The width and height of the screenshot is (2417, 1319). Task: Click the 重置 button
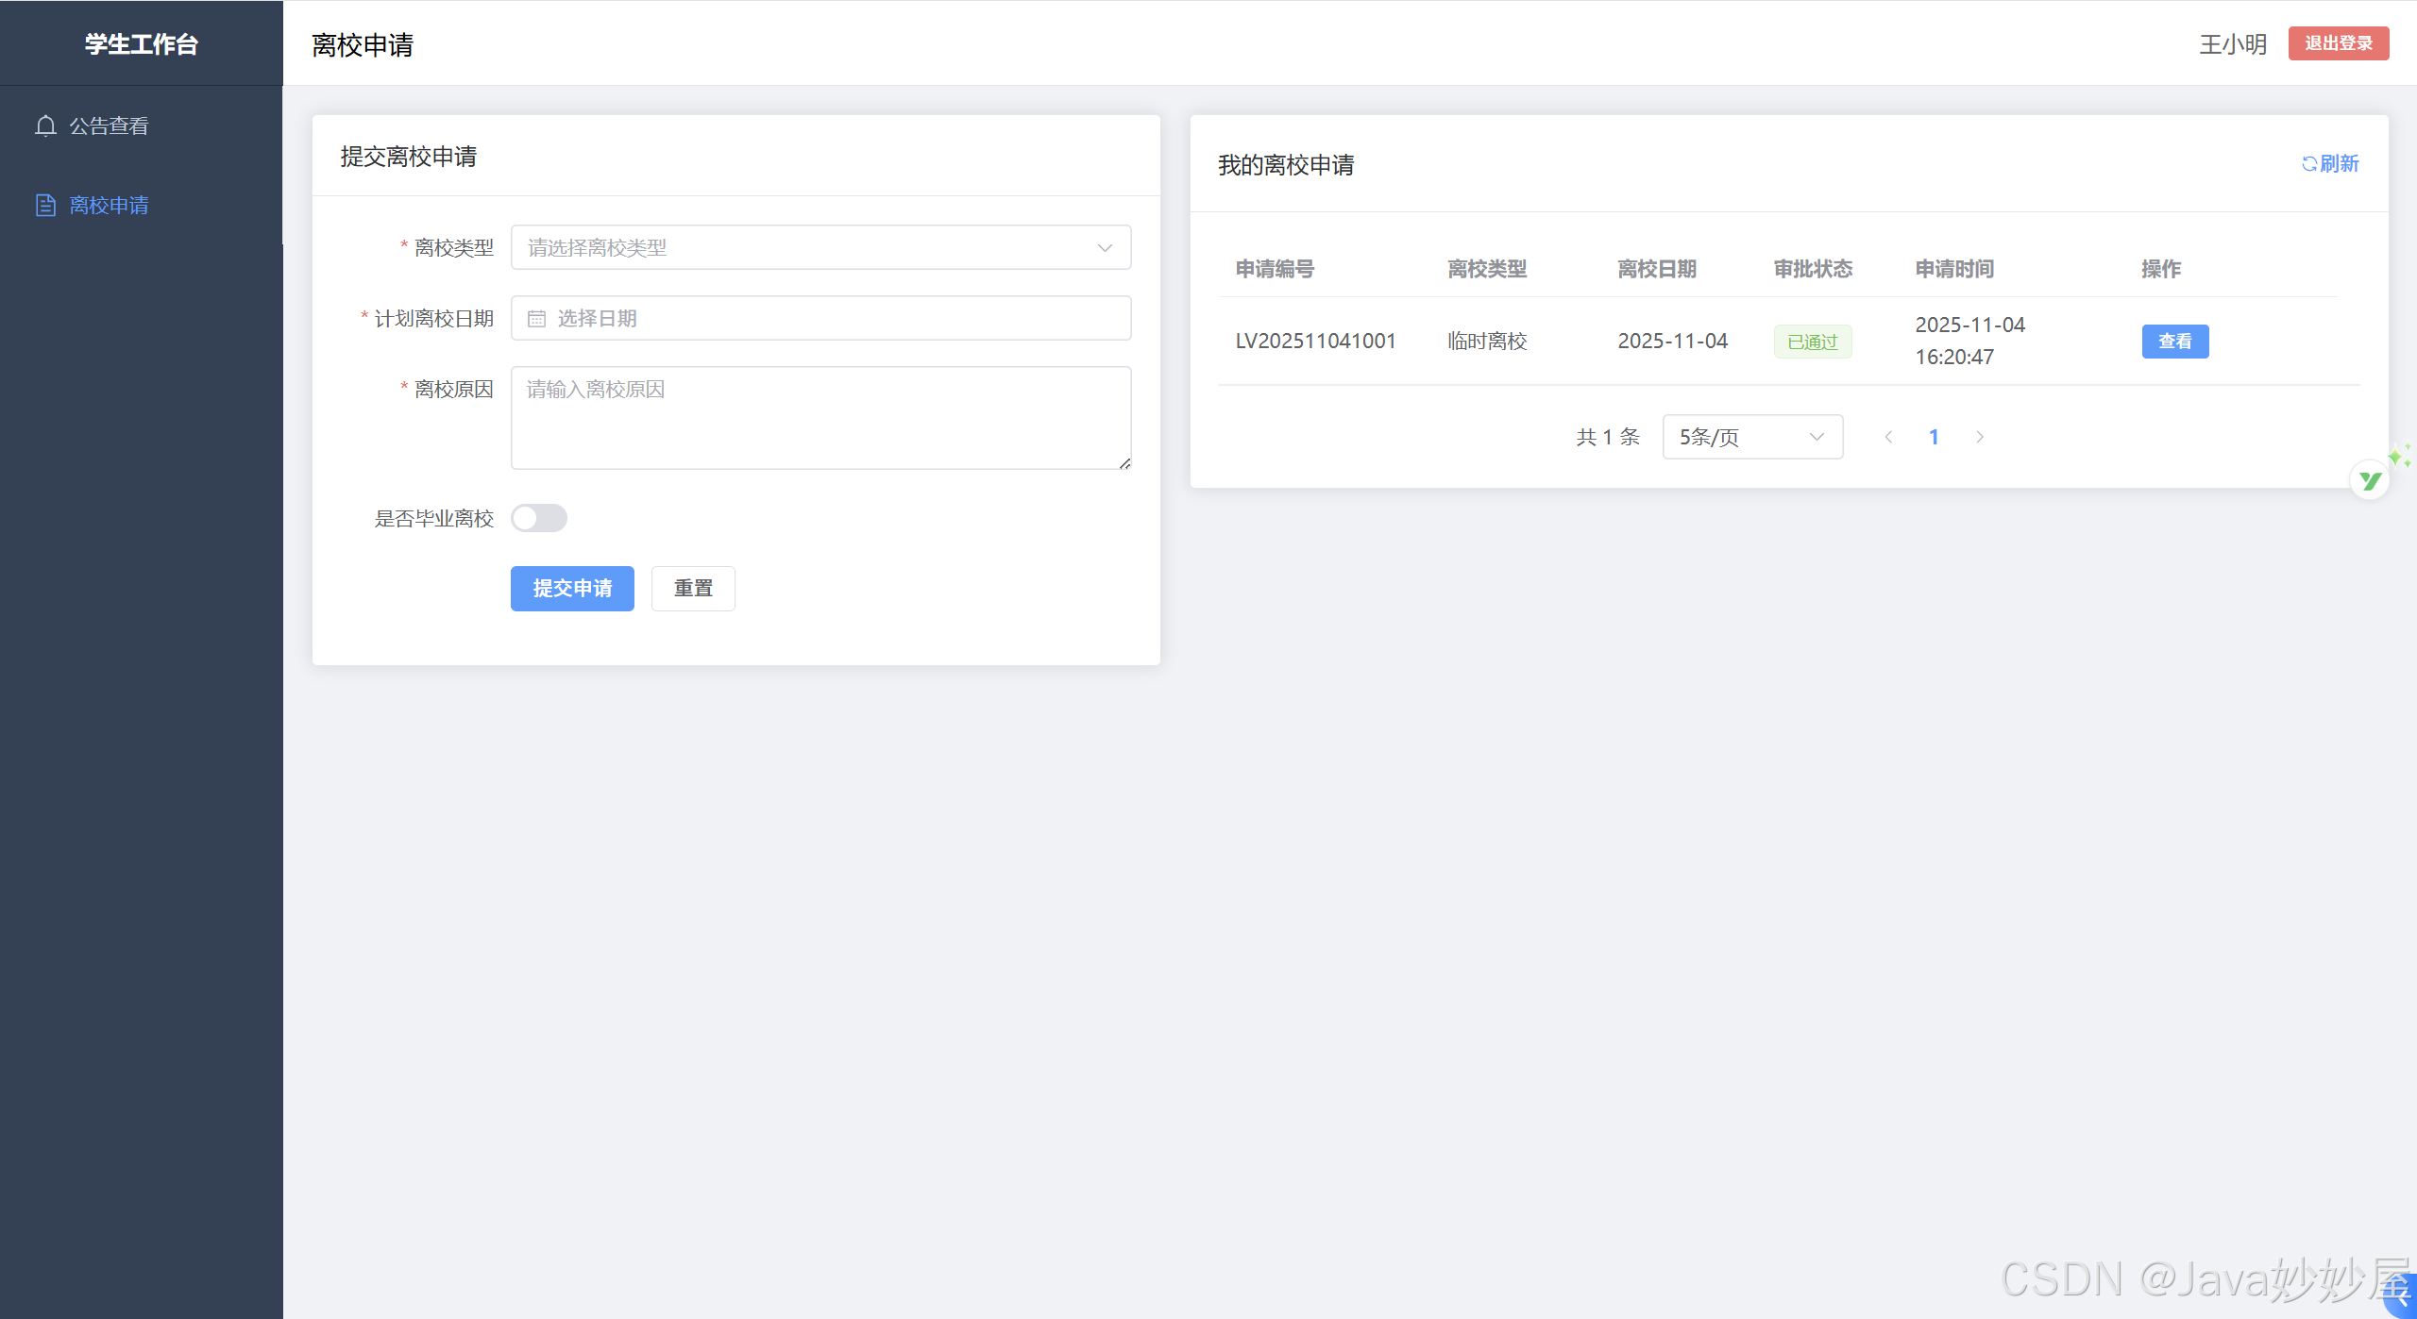693,589
